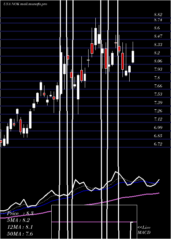Screen dimensions: 171x239
Task: Click the 8.6 price axis label
Action: (x=157, y=28)
